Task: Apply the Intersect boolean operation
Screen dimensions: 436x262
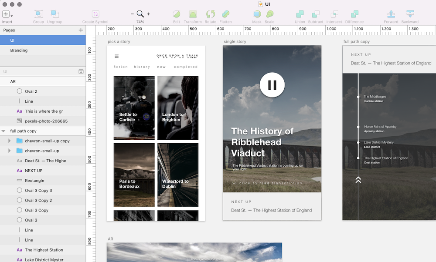Action: (334, 14)
